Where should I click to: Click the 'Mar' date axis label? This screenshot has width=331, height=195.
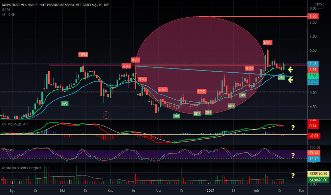tap(302, 191)
